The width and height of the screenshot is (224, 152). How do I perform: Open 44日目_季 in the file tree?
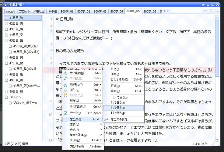point(16,35)
